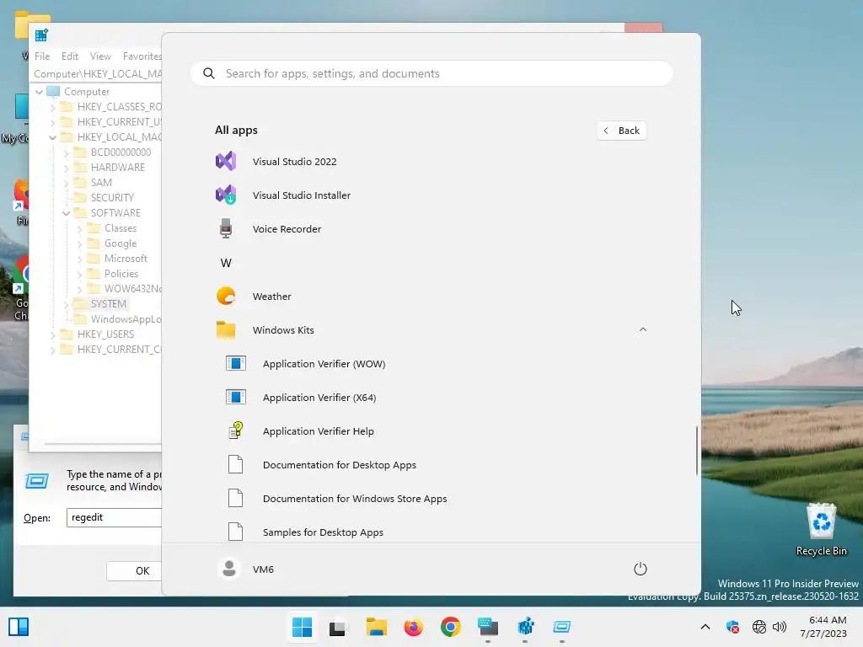
Task: Select BCD00000000 key in Registry Editor
Action: (121, 152)
